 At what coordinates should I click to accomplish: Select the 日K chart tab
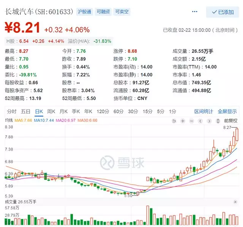(x=39, y=111)
